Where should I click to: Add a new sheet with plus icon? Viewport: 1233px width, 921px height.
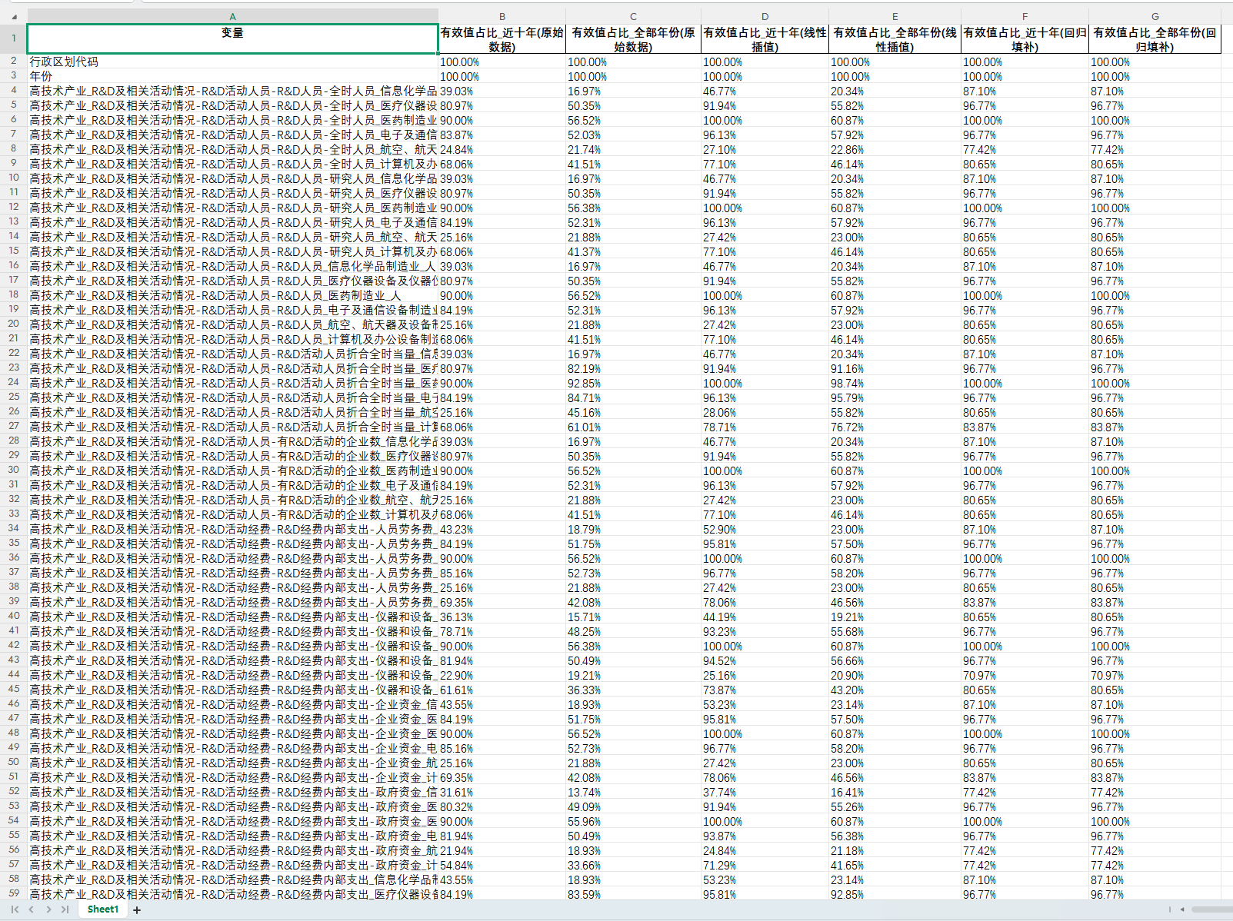tap(137, 910)
